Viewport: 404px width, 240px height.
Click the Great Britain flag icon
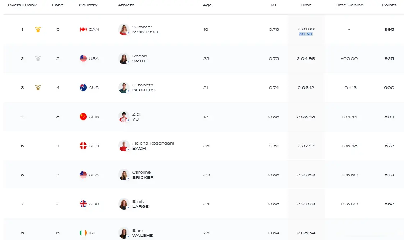(83, 204)
